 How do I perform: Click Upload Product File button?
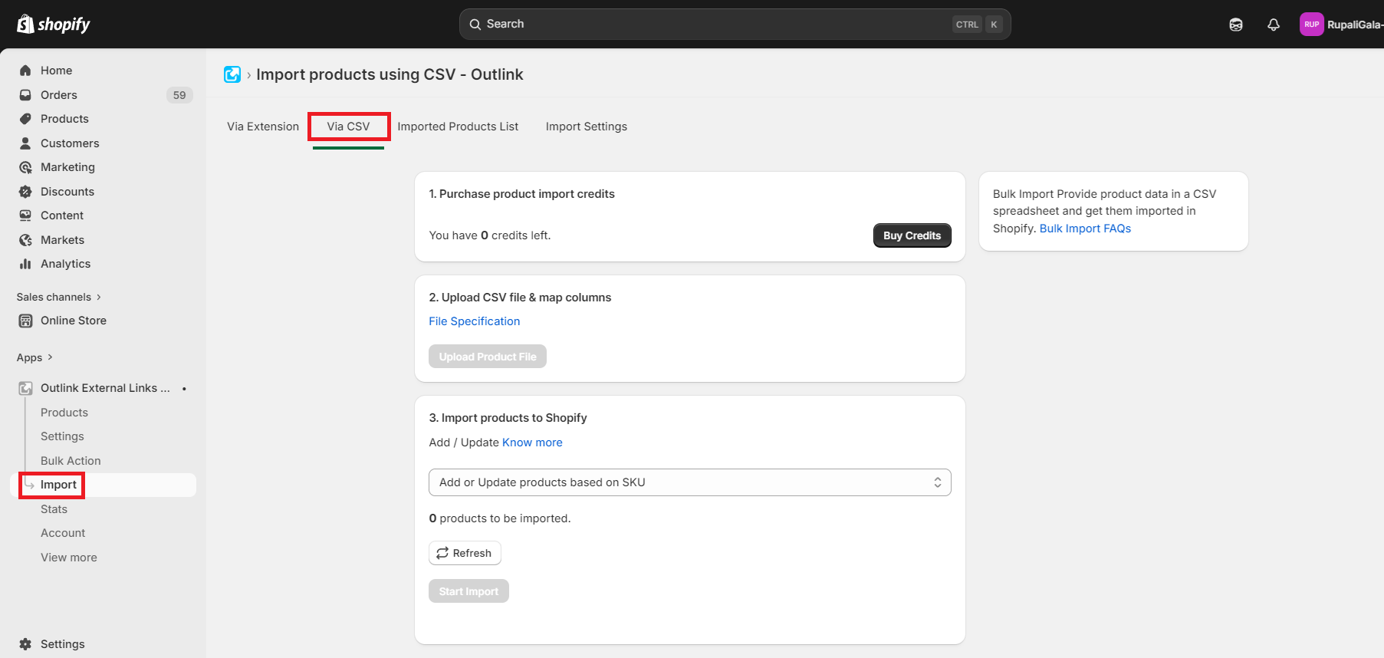[x=488, y=357]
